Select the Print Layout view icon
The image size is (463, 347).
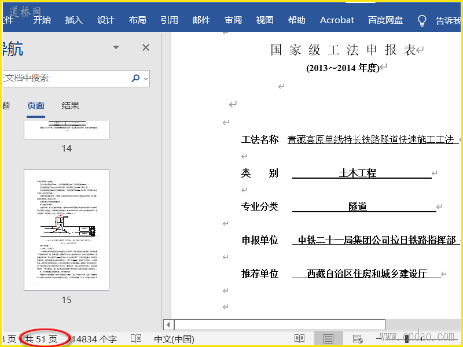pos(328,339)
